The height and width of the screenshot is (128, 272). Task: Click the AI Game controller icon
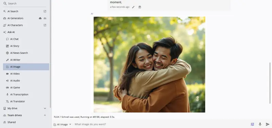[7, 88]
